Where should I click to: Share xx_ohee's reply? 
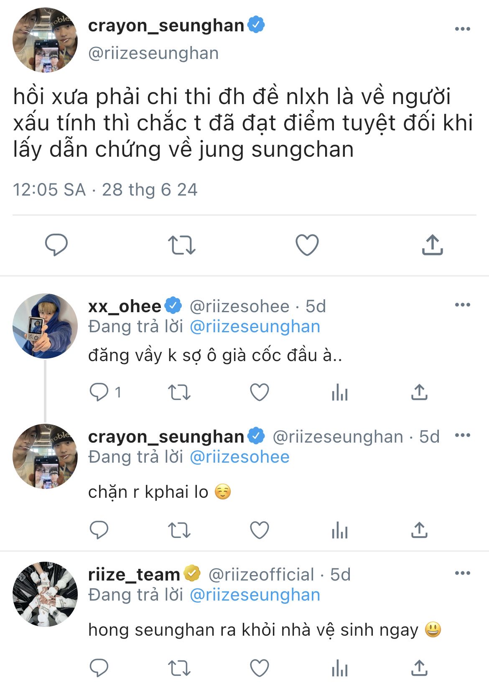click(x=419, y=392)
